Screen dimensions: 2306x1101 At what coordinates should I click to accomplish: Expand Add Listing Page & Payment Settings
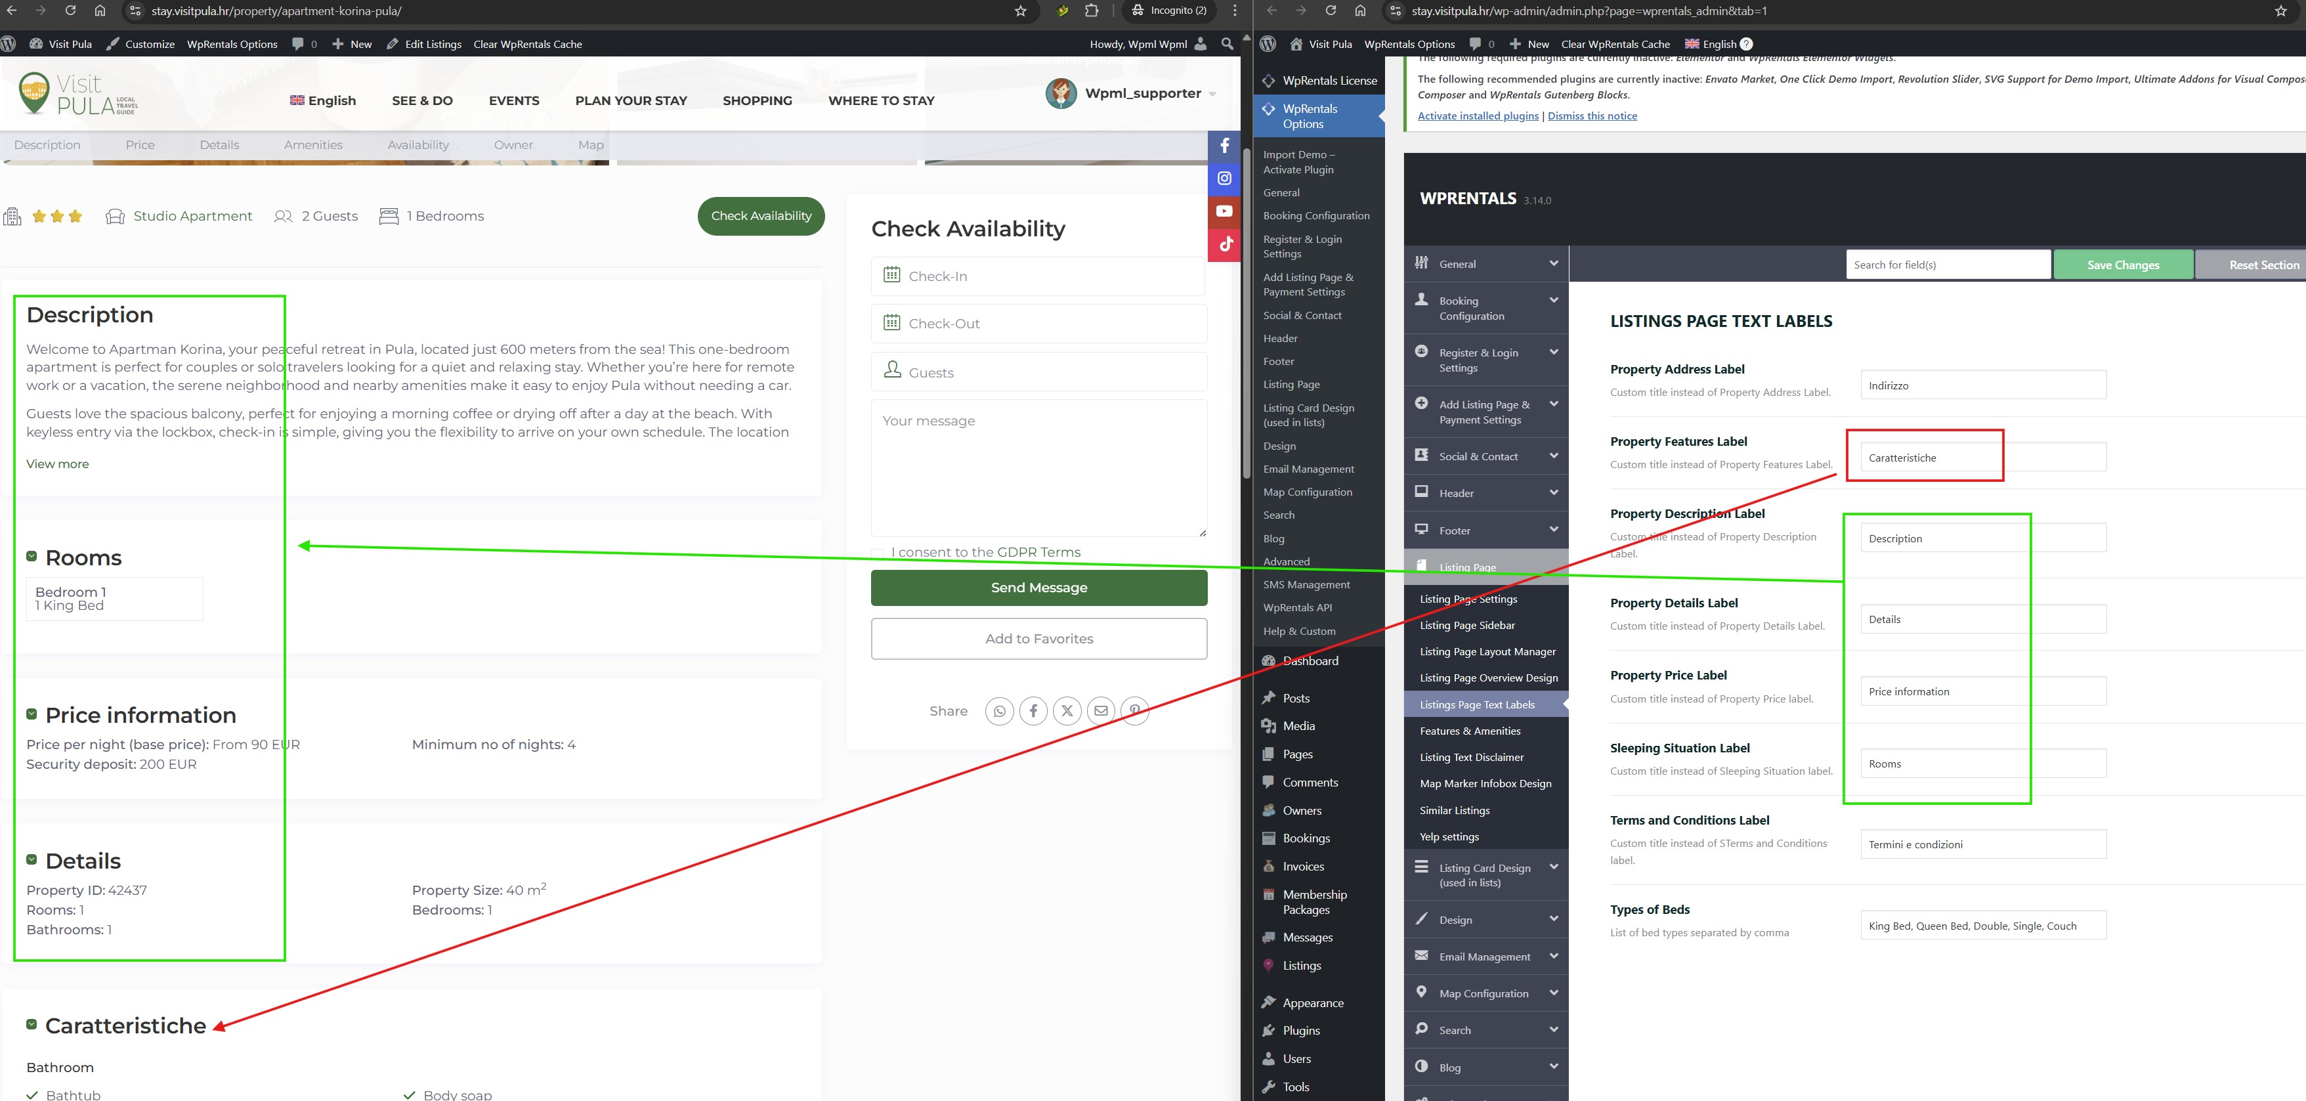[x=1486, y=412]
